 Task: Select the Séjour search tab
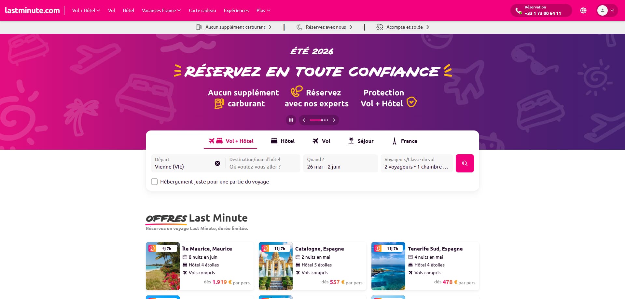coord(361,141)
